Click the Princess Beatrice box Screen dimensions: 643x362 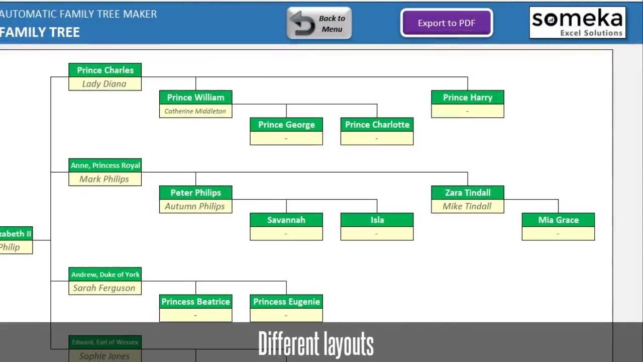tap(195, 301)
